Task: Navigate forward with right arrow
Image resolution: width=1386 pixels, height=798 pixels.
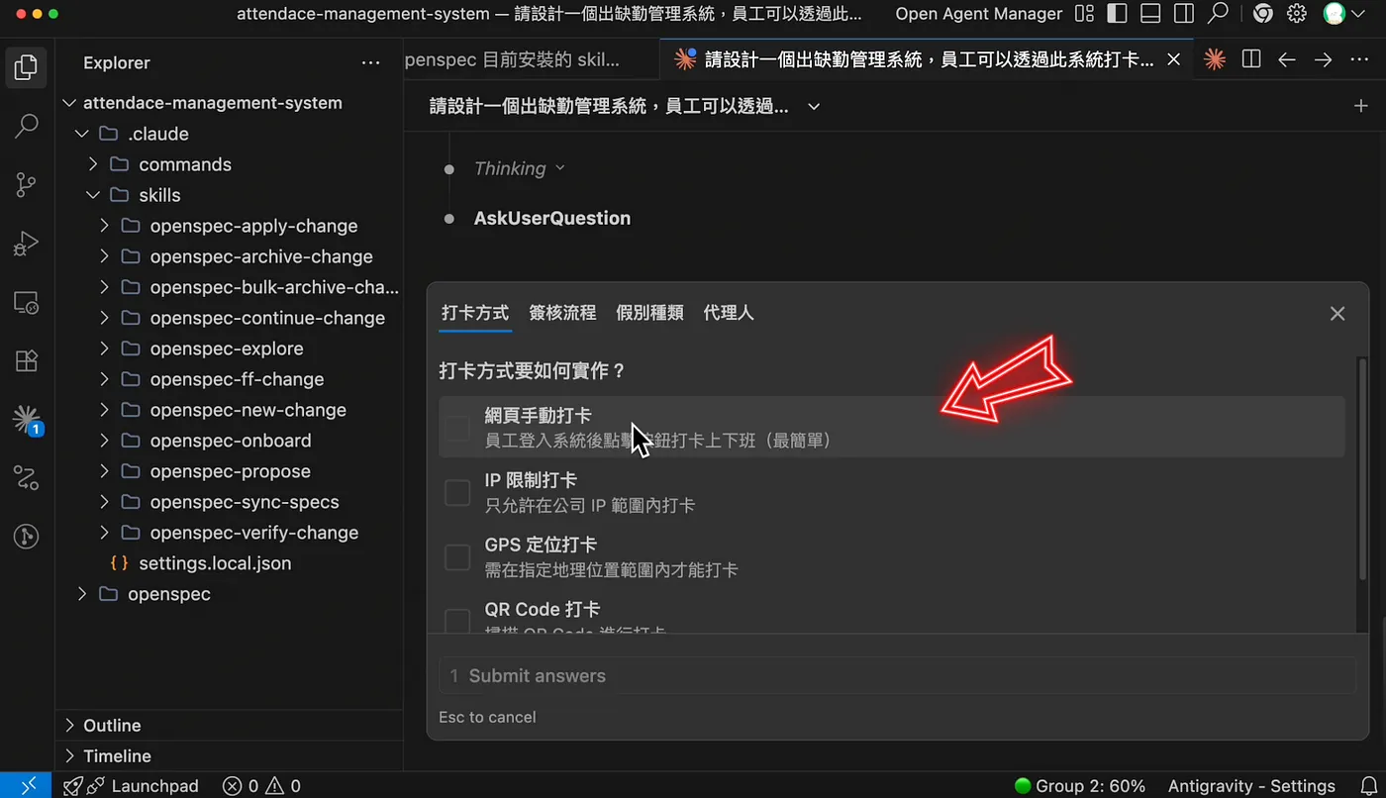Action: coord(1323,59)
